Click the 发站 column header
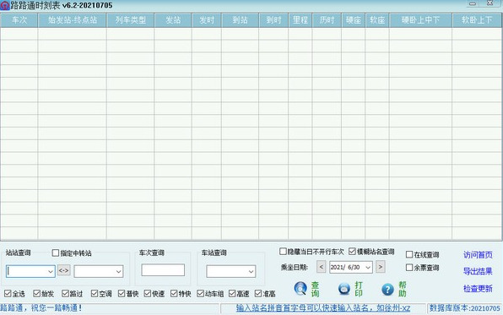Image resolution: width=503 pixels, height=315 pixels. [x=173, y=20]
